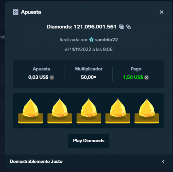Open the sandrito22 user profile
The width and height of the screenshot is (173, 172).
click(x=107, y=40)
